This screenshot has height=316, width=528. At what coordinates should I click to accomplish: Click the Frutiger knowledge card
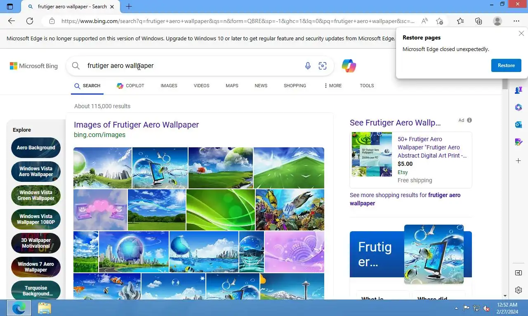(411, 254)
